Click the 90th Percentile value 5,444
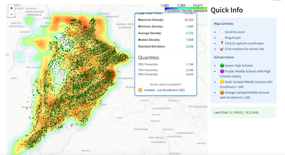285x155 pixels. point(189,74)
